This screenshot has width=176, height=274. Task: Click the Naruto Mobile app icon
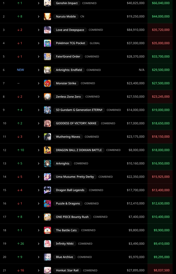click(47, 16)
